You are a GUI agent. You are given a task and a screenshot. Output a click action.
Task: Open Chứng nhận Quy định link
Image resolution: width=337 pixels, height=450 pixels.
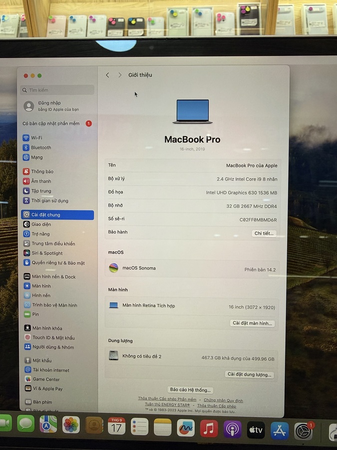coord(223,400)
